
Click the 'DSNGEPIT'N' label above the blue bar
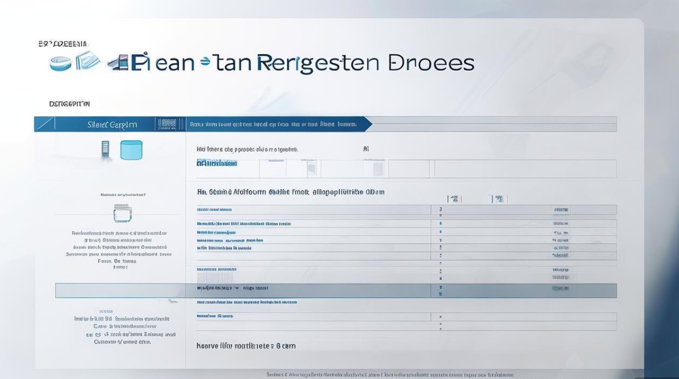coord(69,104)
